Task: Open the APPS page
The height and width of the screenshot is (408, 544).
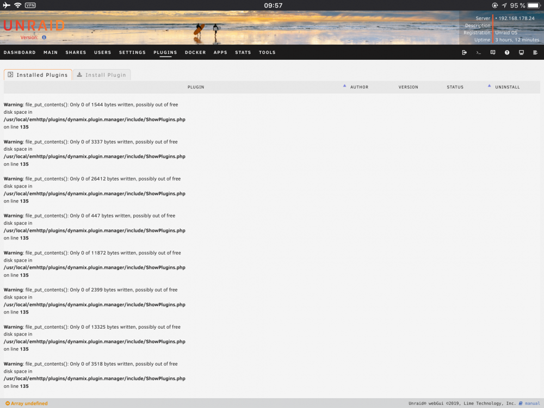Action: (220, 52)
